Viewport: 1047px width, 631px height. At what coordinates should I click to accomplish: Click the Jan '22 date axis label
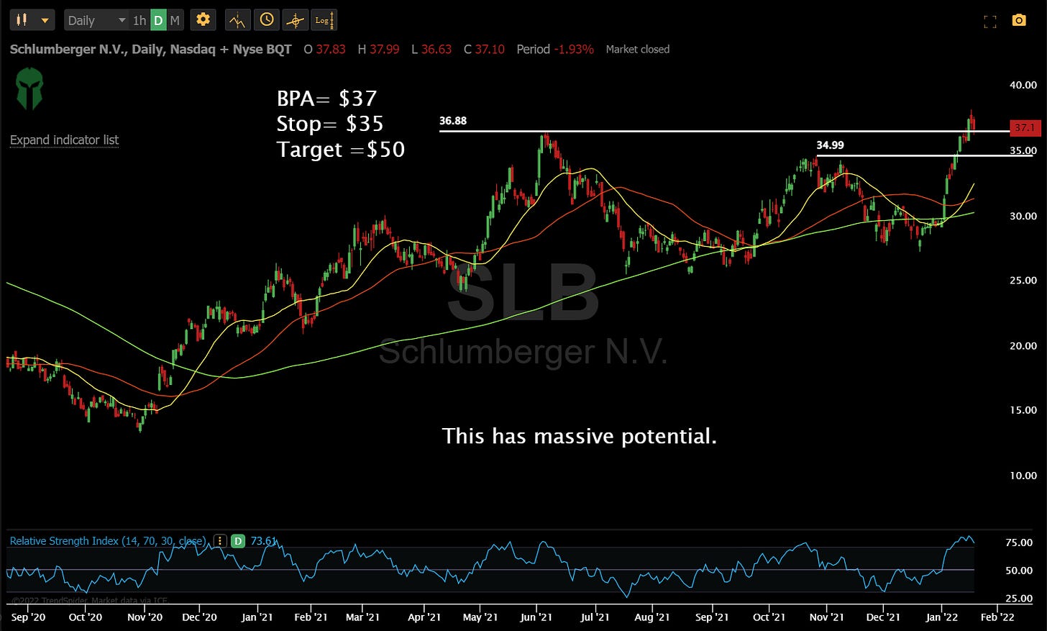click(x=941, y=617)
